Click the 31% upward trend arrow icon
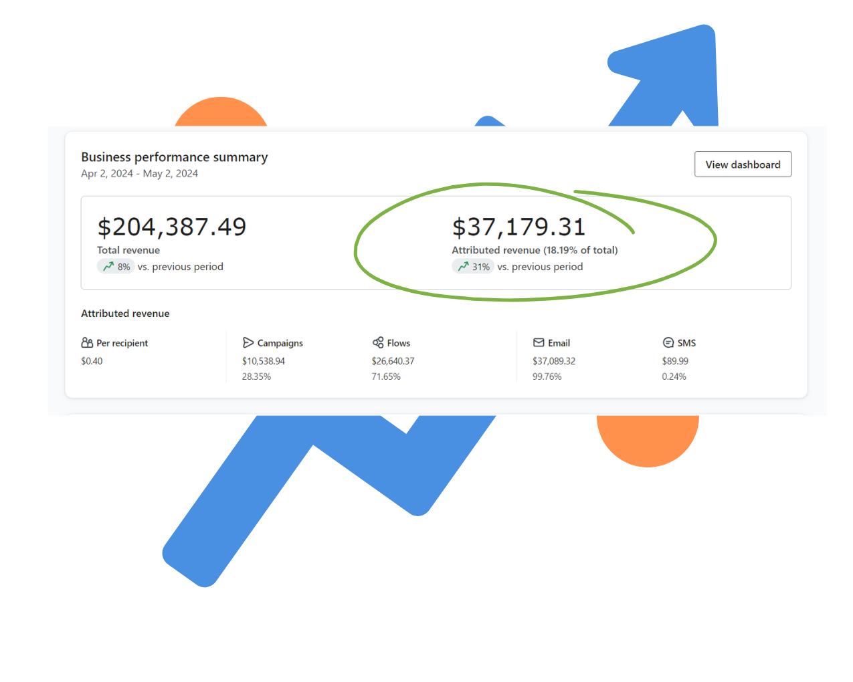Viewport: 853px width, 682px height. pos(463,266)
